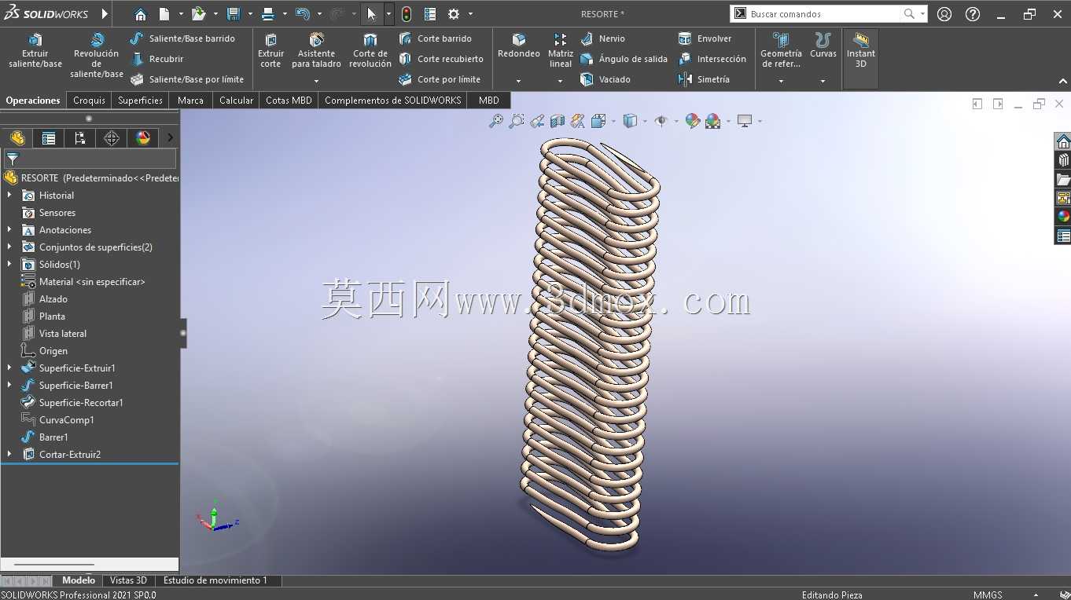Expand the Historial node
This screenshot has width=1071, height=600.
tap(9, 195)
